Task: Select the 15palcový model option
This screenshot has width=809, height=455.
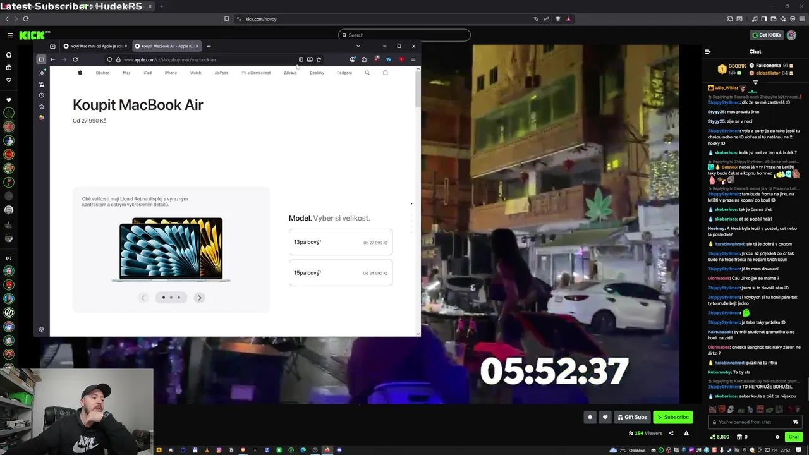Action: pyautogui.click(x=341, y=273)
